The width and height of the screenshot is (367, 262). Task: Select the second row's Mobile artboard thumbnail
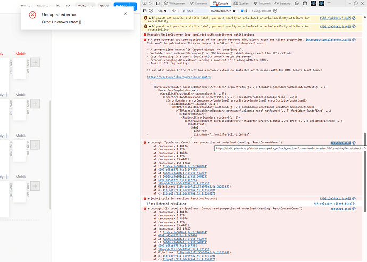pyautogui.click(x=19, y=109)
